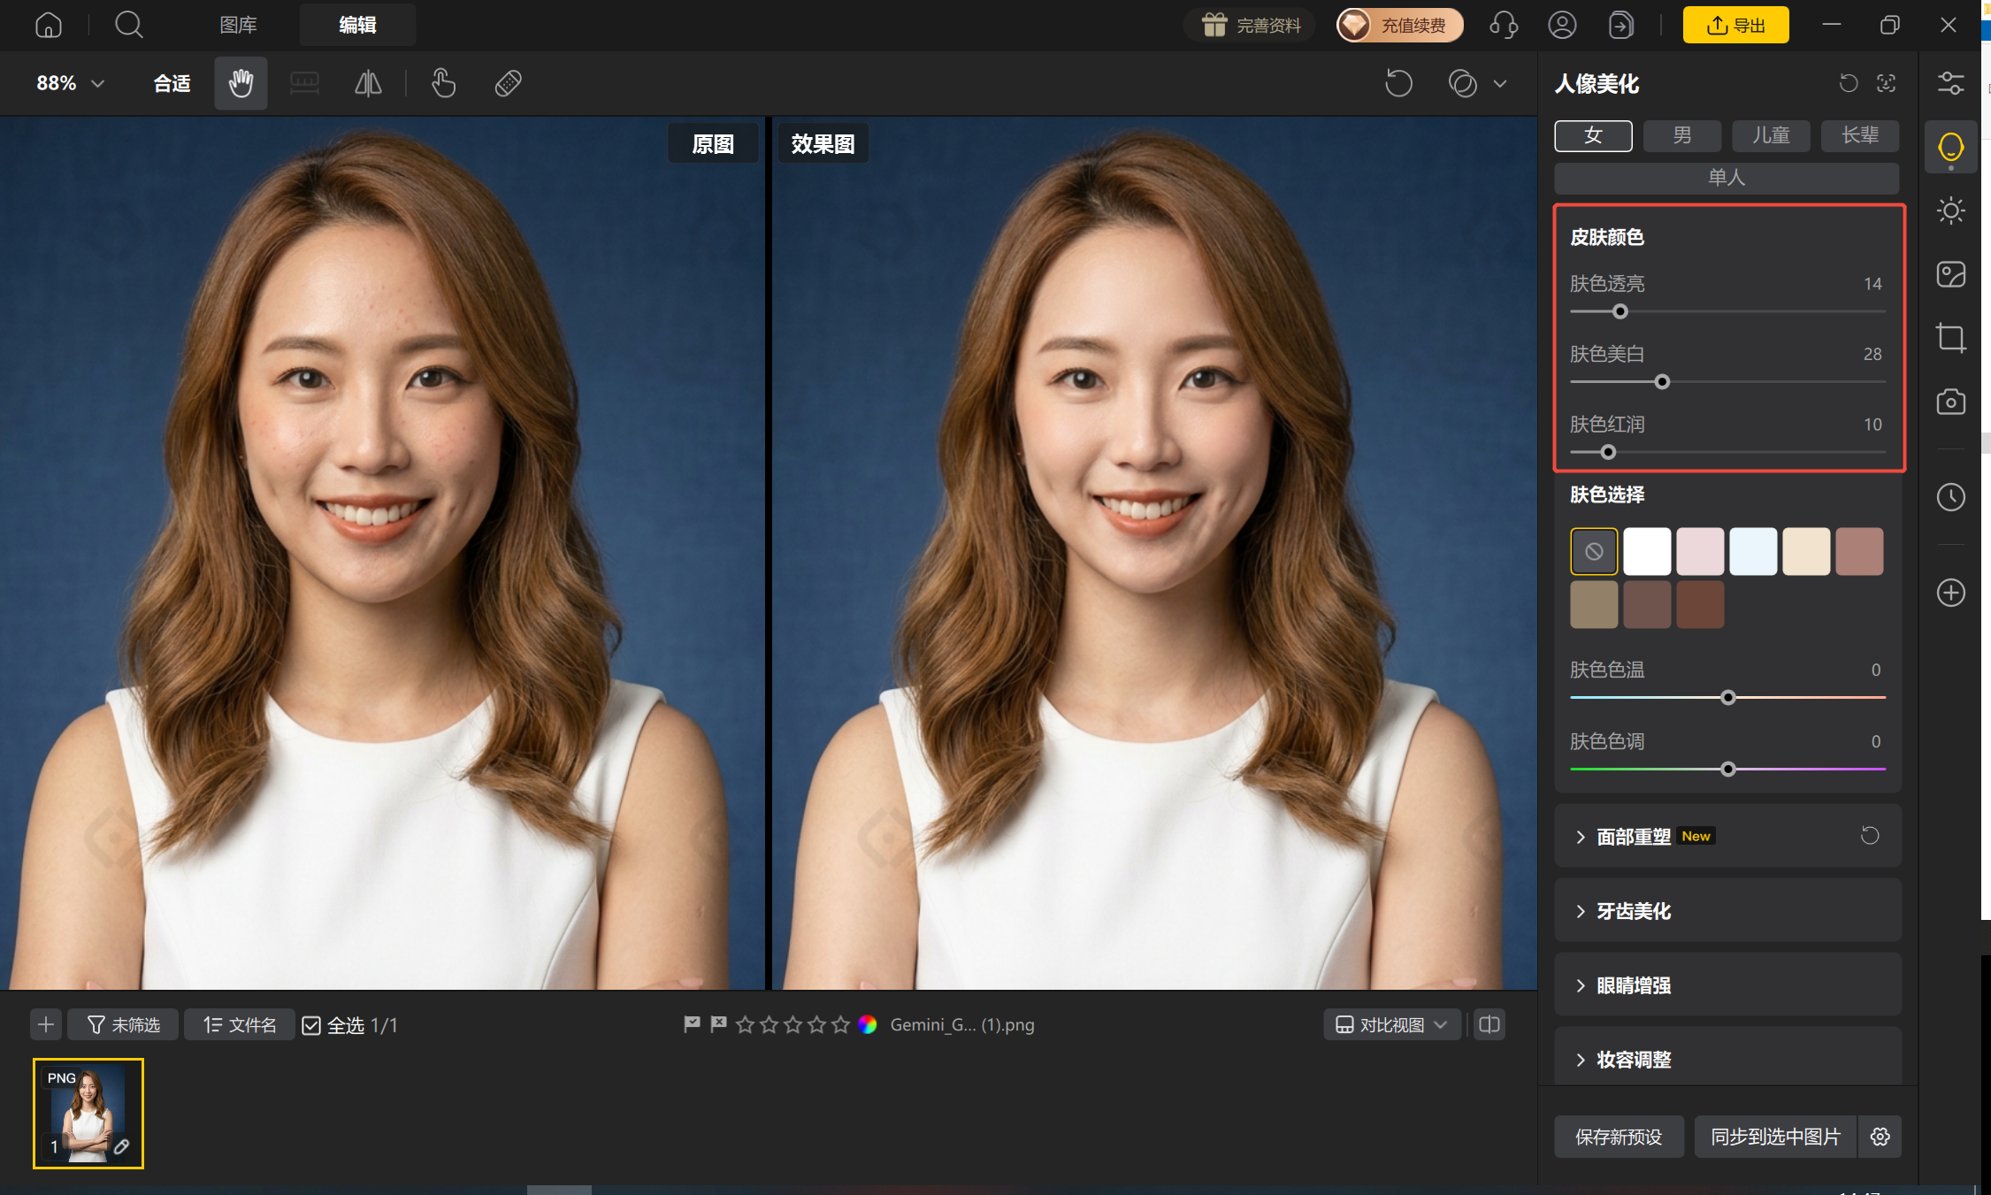Open the user account icon

tap(1562, 25)
